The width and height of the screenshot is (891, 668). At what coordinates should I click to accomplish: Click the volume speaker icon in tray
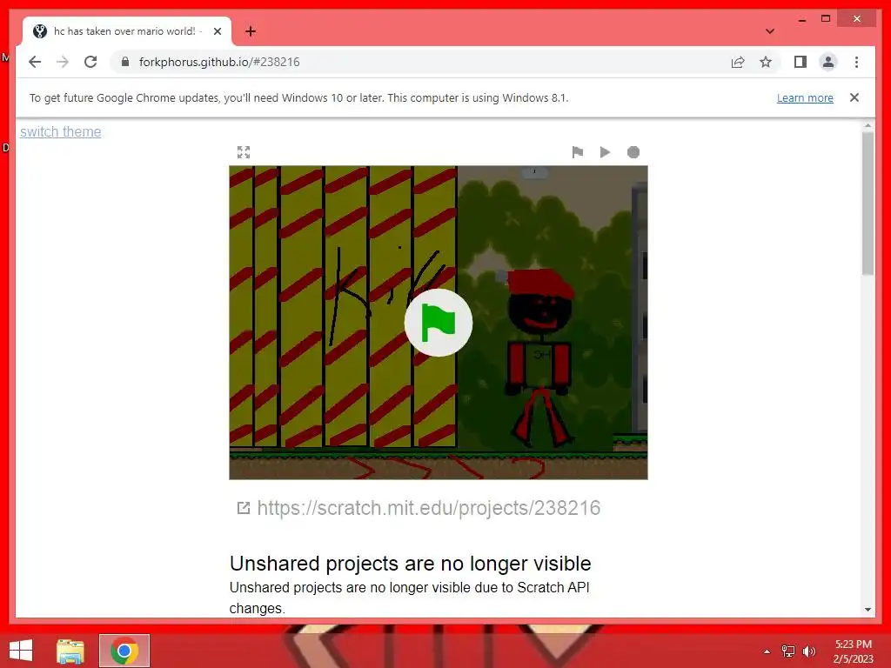808,651
